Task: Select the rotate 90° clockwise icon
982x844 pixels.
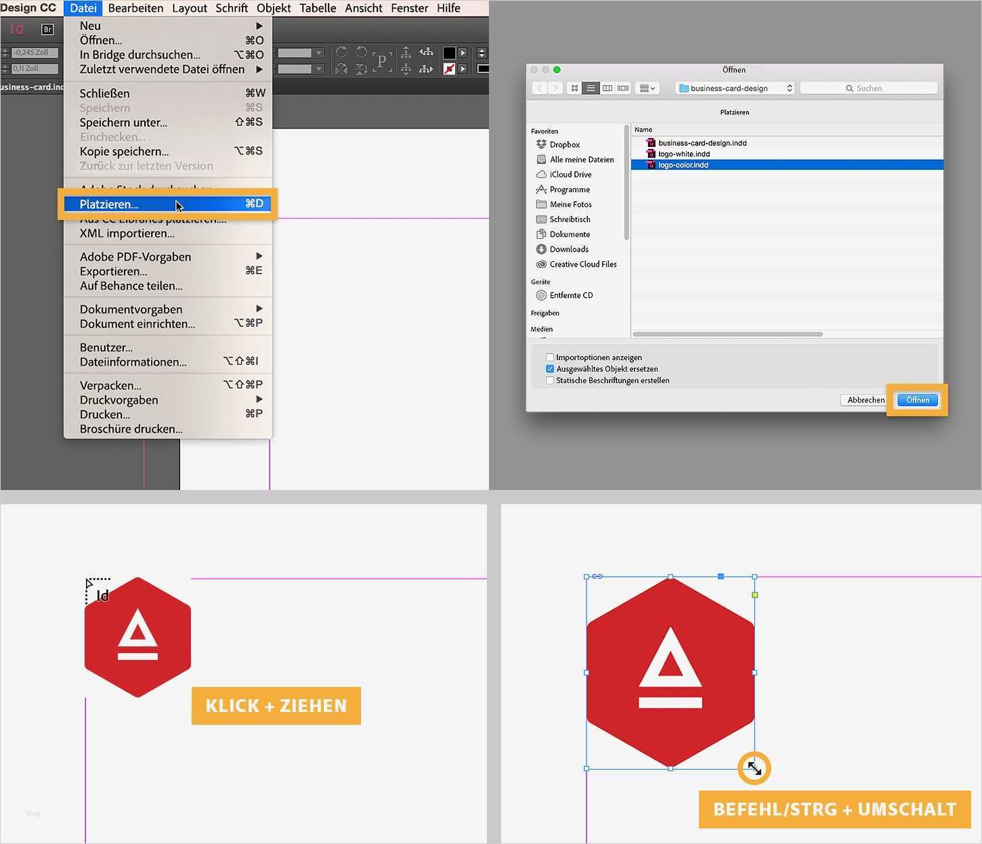Action: [x=341, y=52]
